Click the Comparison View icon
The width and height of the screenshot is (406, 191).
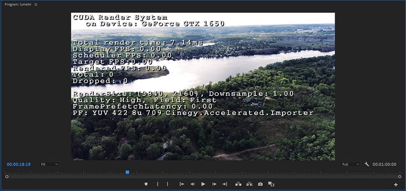(x=271, y=184)
